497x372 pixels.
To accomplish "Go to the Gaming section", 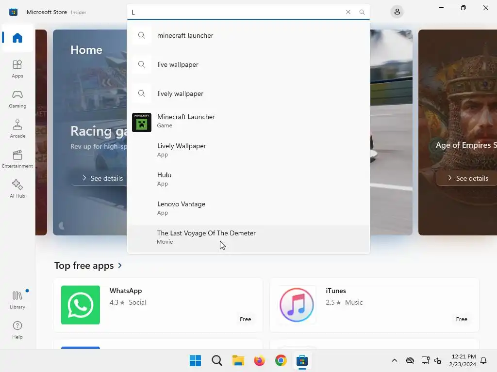I will pos(17,99).
